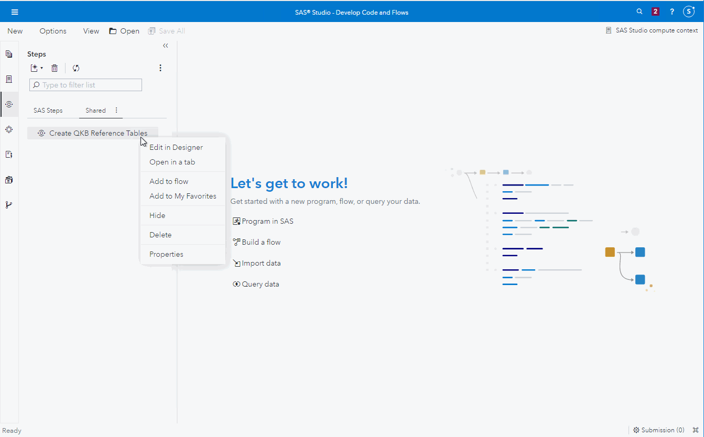Select Add to My Favorites
The width and height of the screenshot is (704, 437).
[x=183, y=196]
